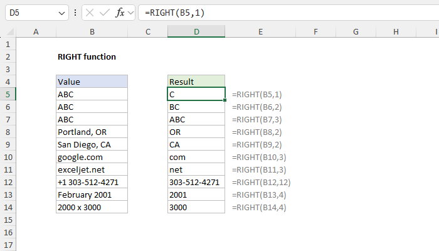439x251 pixels.
Task: Select column D header
Action: click(x=196, y=31)
